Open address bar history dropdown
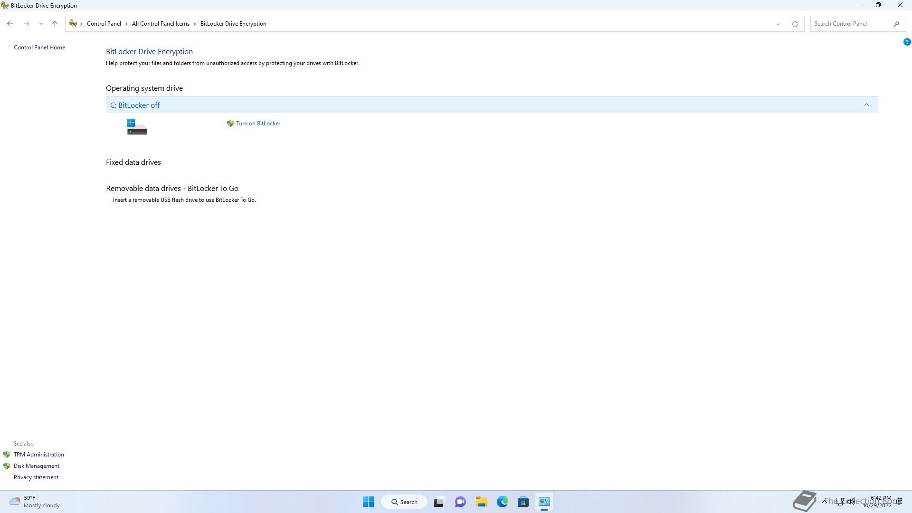 (x=778, y=24)
